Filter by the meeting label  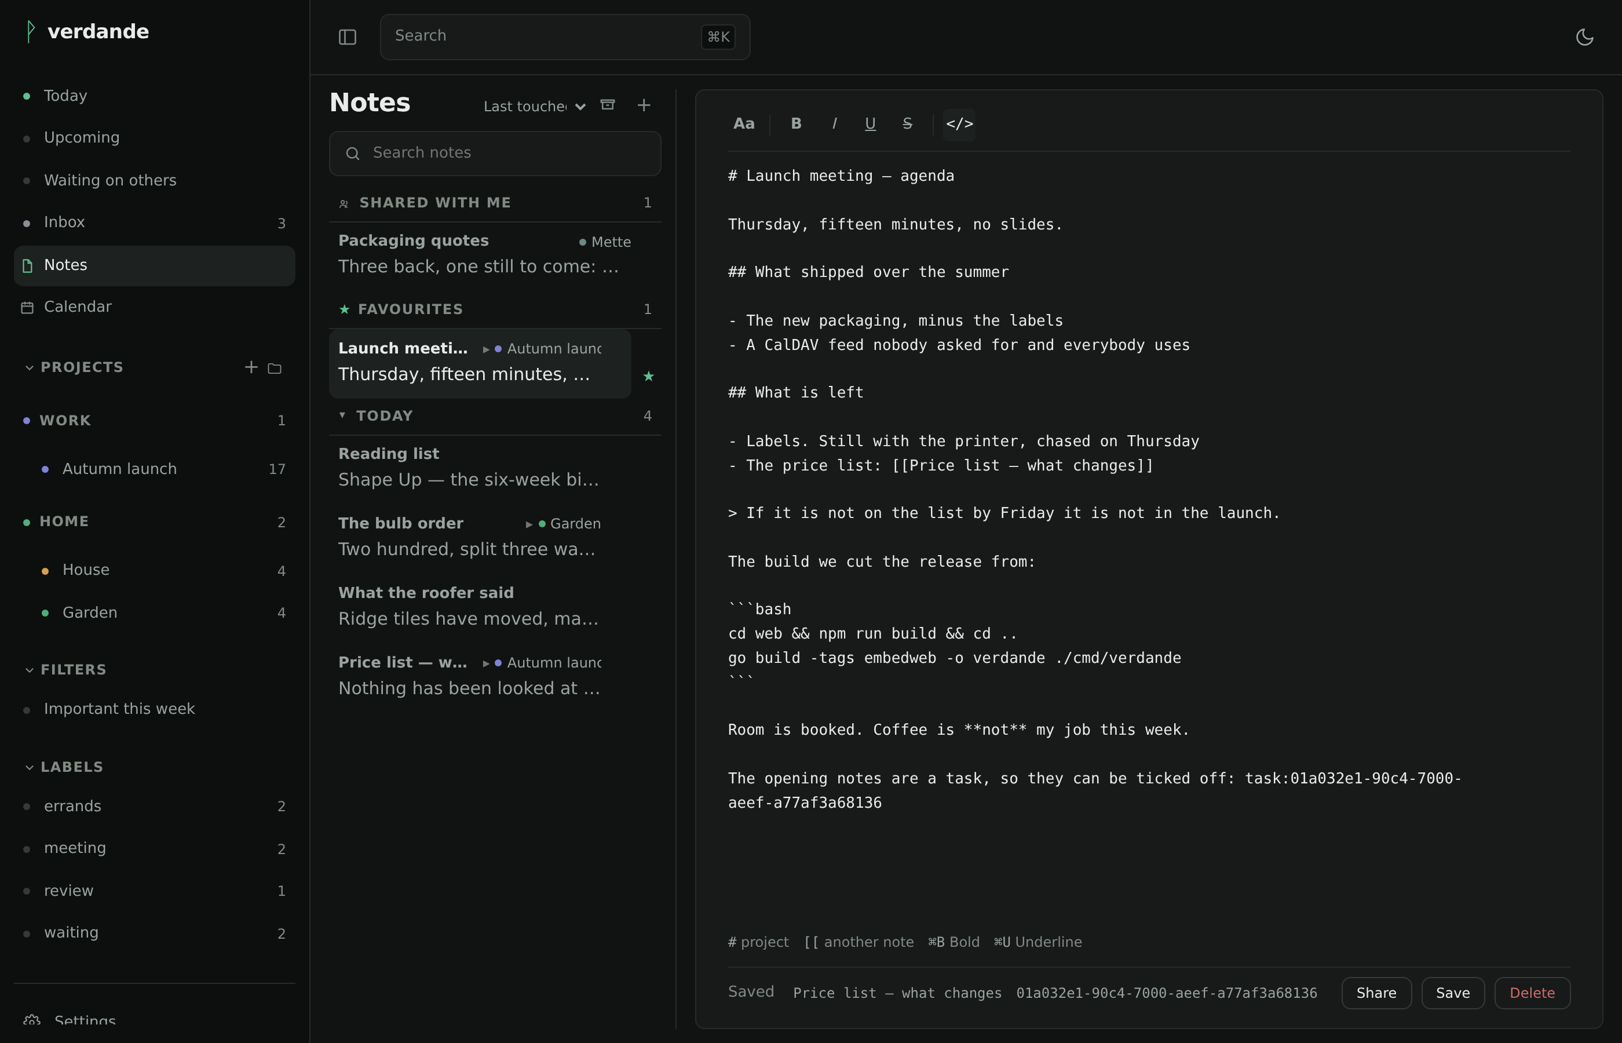click(154, 848)
